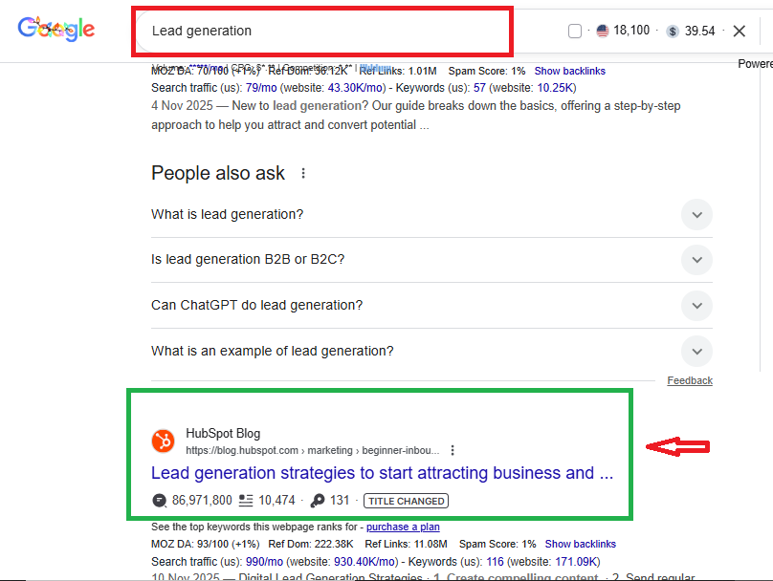The height and width of the screenshot is (581, 773).
Task: Click the 'purchase a plan' link
Action: (403, 527)
